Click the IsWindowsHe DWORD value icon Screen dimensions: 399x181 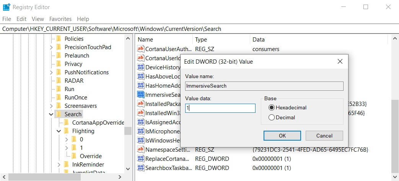[x=140, y=140]
